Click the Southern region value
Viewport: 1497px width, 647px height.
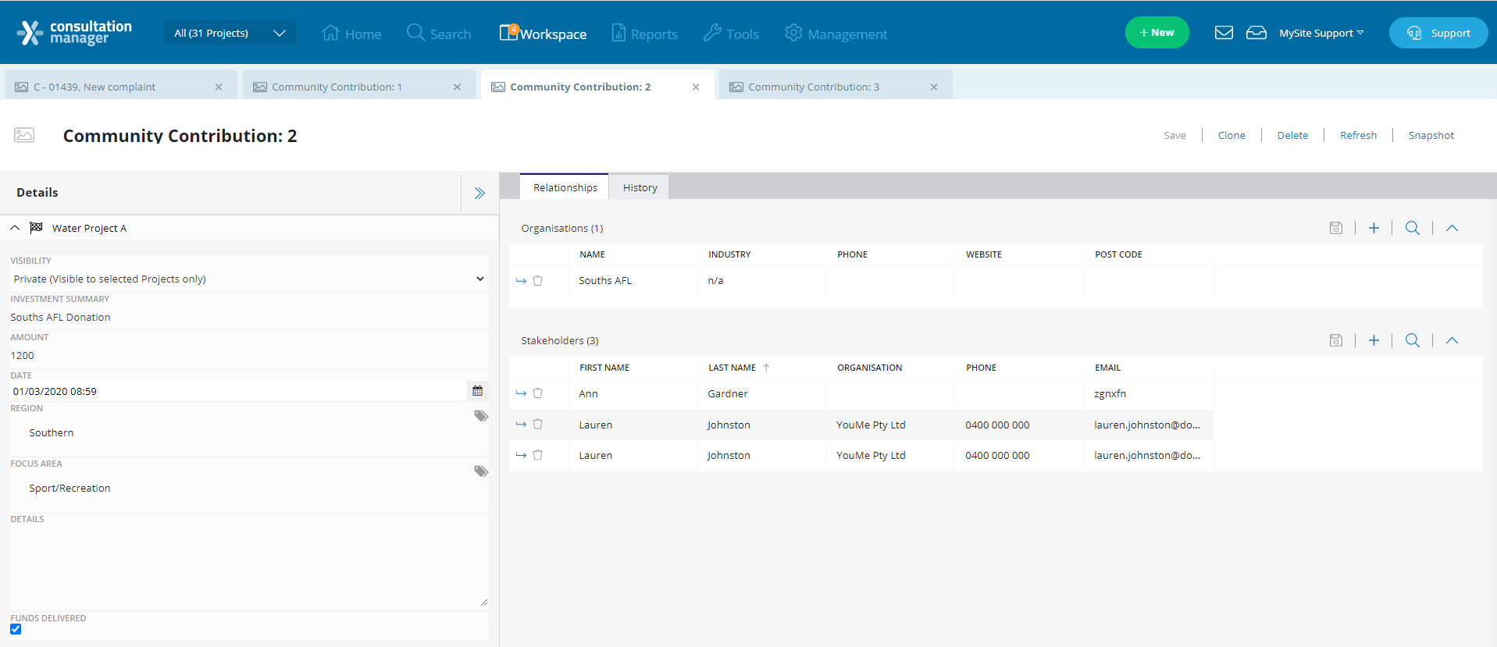click(52, 432)
